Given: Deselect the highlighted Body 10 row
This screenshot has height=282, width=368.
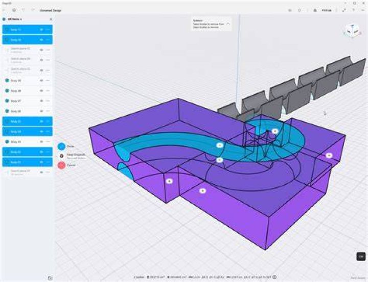Looking at the screenshot, I should [28, 40].
